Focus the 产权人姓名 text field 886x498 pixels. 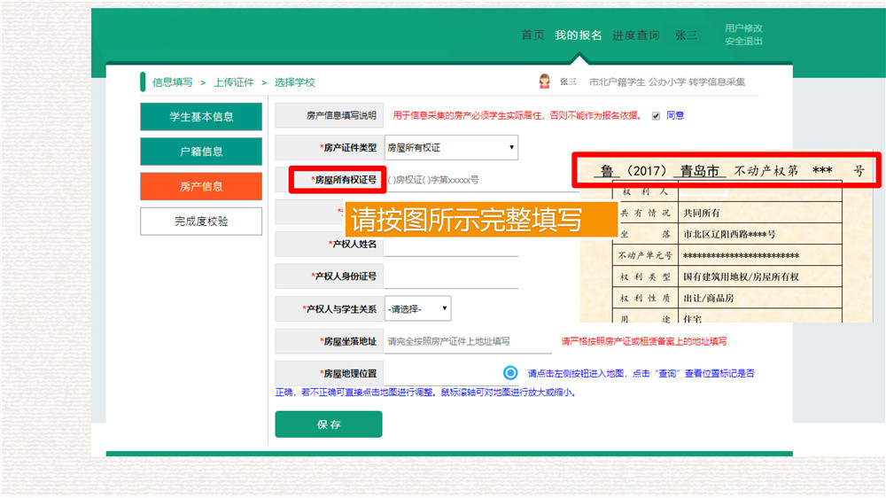point(451,244)
